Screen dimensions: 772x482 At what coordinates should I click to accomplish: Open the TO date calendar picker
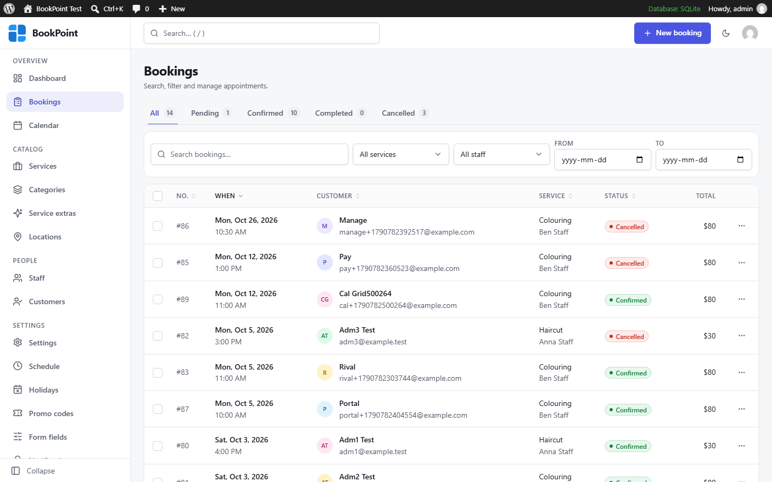pyautogui.click(x=740, y=160)
